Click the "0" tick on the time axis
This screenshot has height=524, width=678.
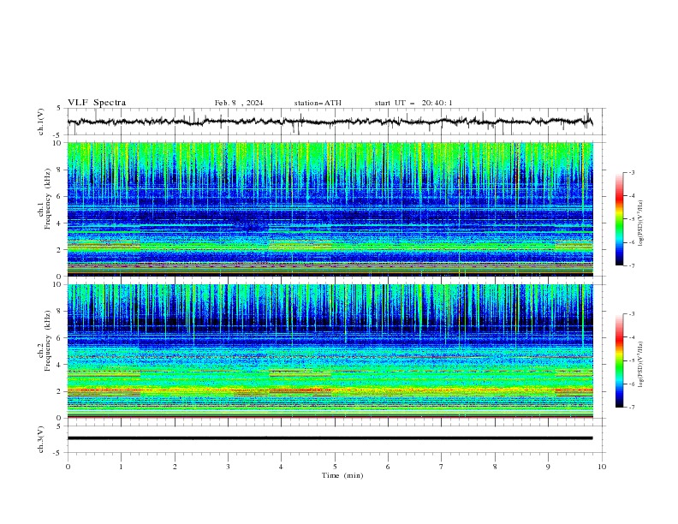click(x=68, y=467)
